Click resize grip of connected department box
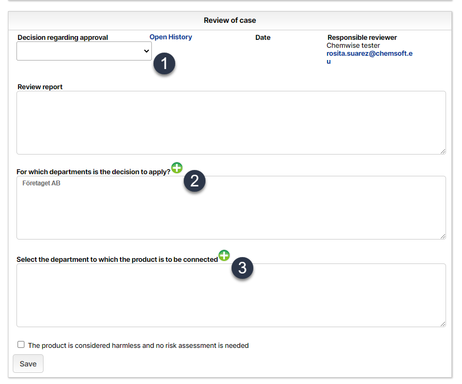 (443, 324)
